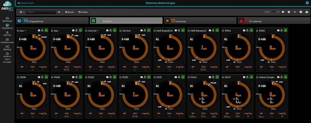
Task: Open the Alarmas bell in the sidebar
Action: [7, 34]
